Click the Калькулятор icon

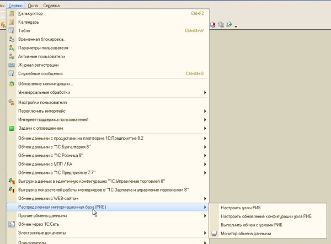coord(12,13)
